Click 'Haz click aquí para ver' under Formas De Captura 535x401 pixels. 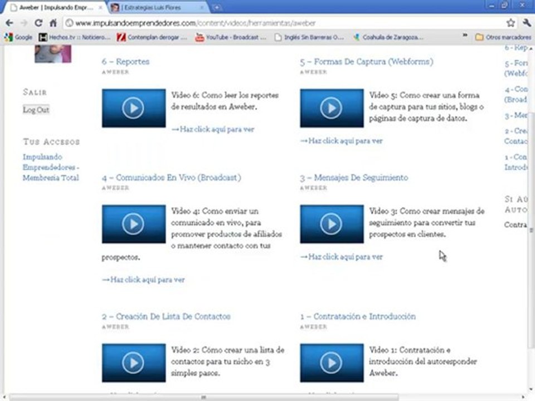pyautogui.click(x=341, y=141)
